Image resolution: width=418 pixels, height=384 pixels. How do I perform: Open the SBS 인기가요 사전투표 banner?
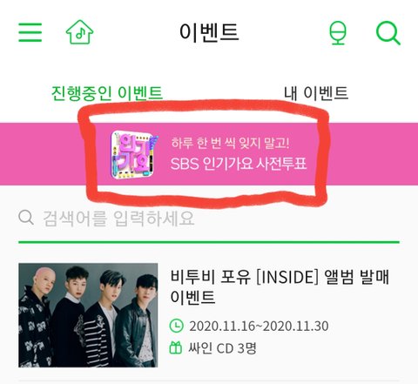click(x=209, y=154)
